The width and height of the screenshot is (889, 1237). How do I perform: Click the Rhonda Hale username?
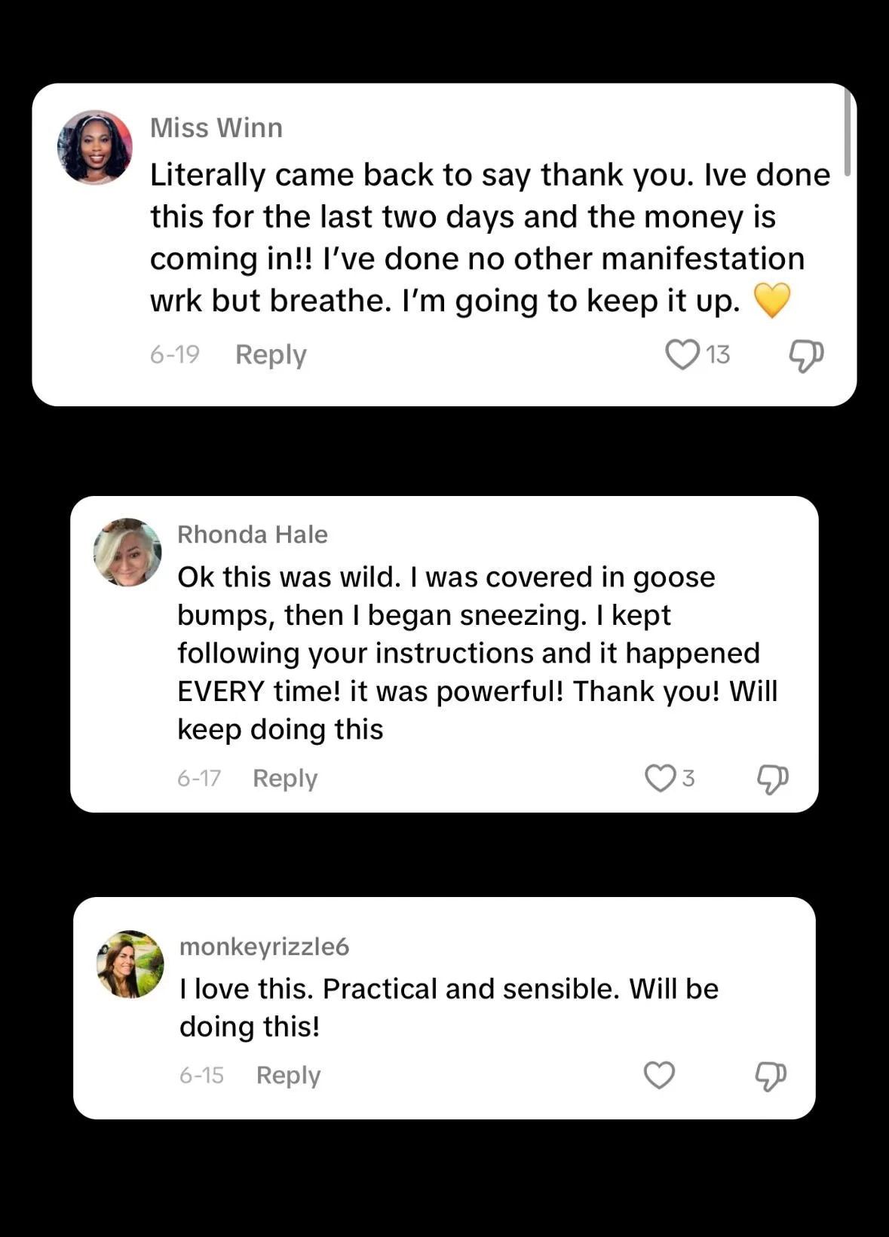tap(253, 534)
